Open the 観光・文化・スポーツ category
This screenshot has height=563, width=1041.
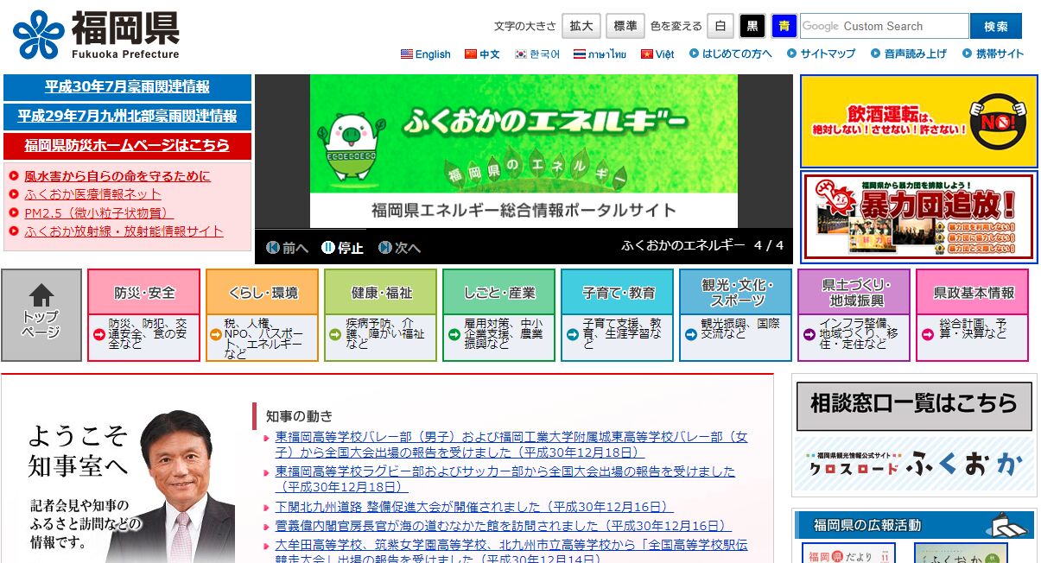click(736, 293)
